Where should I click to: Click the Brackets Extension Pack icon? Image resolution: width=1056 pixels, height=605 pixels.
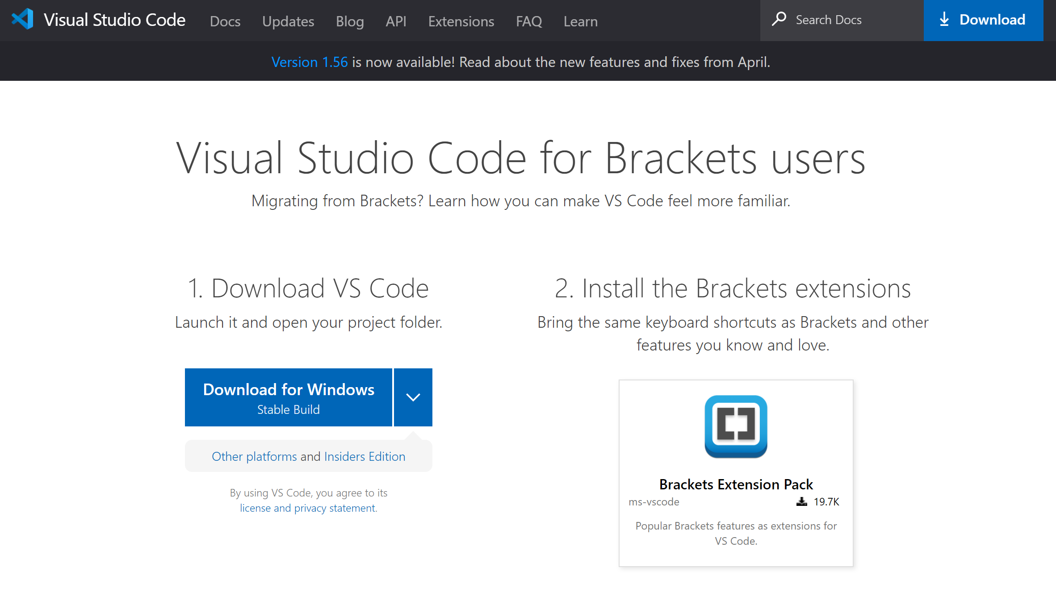pos(736,426)
